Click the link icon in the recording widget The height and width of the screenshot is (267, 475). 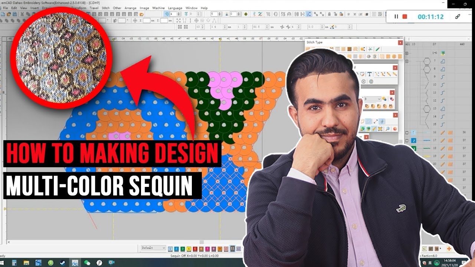click(x=458, y=17)
